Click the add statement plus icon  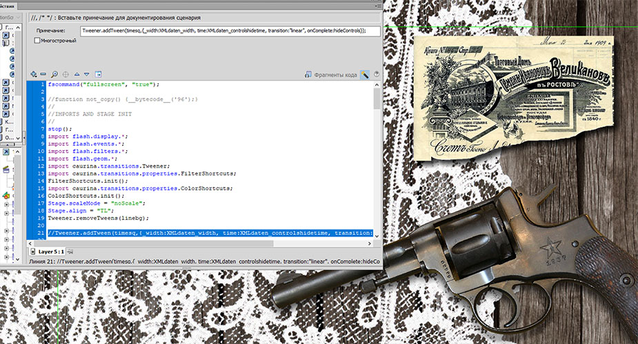click(x=32, y=74)
